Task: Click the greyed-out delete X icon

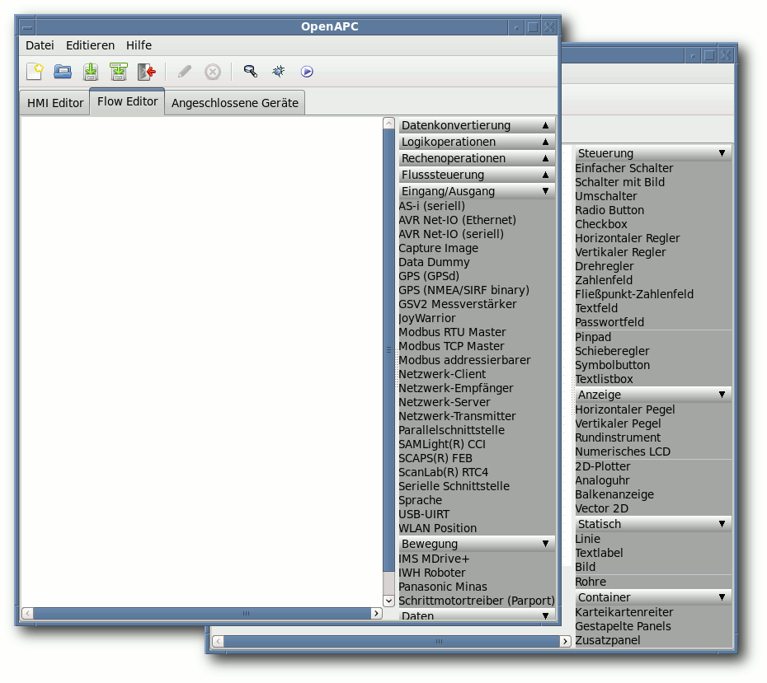Action: pyautogui.click(x=212, y=72)
